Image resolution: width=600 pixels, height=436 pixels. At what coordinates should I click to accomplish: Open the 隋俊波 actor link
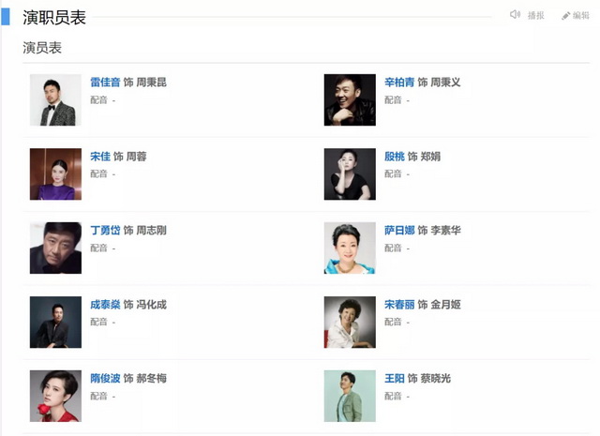105,379
